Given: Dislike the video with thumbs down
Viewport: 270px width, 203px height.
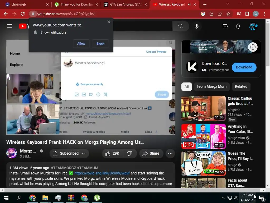Looking at the screenshot, I should point(129,154).
